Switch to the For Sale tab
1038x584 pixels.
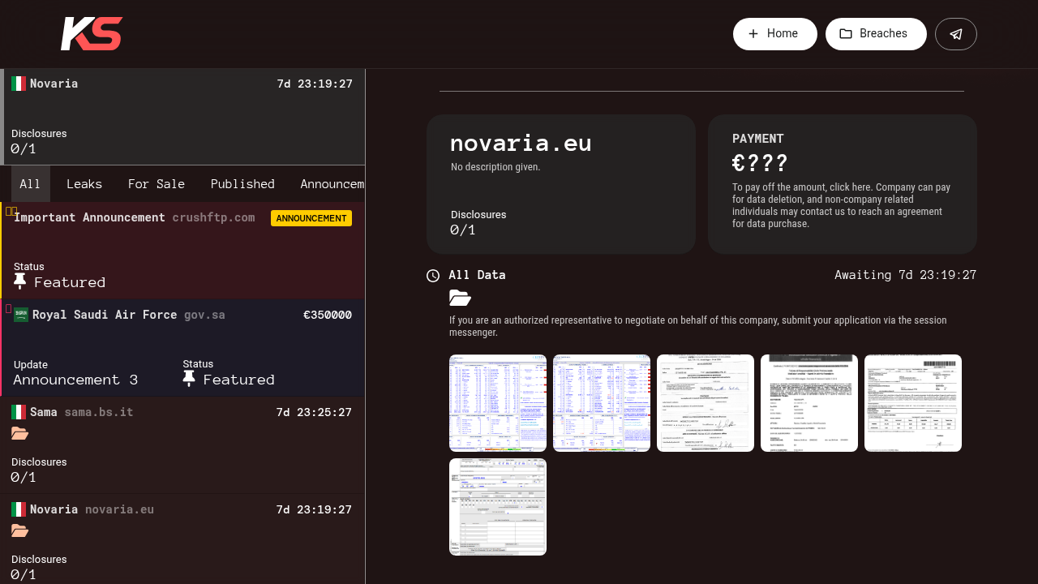[157, 184]
